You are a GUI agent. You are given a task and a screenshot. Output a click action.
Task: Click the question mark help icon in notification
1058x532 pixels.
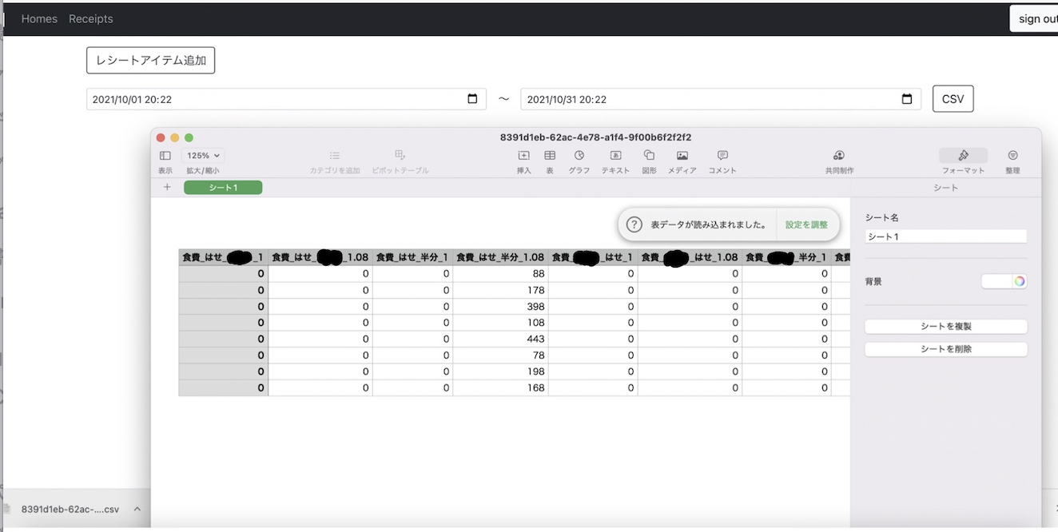click(x=634, y=225)
